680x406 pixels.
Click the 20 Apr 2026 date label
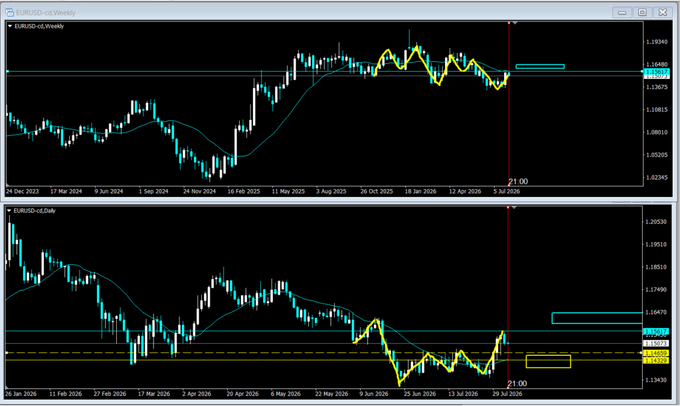(x=242, y=394)
